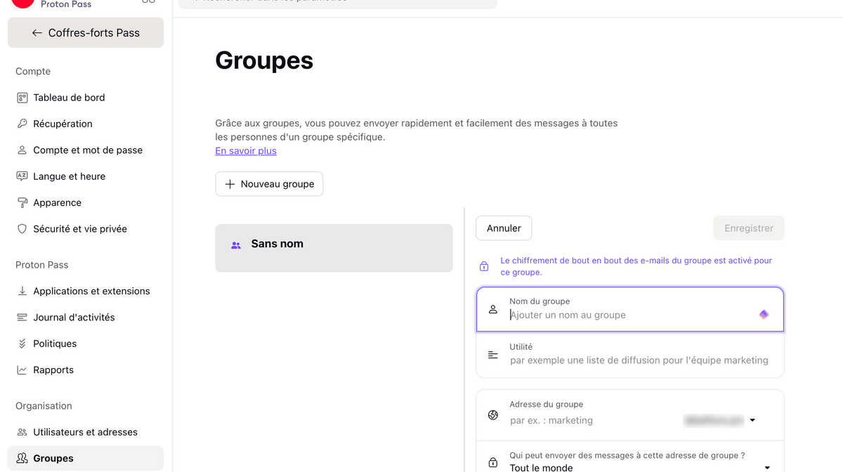
Task: Click the Langue et heure icon
Action: click(x=22, y=176)
